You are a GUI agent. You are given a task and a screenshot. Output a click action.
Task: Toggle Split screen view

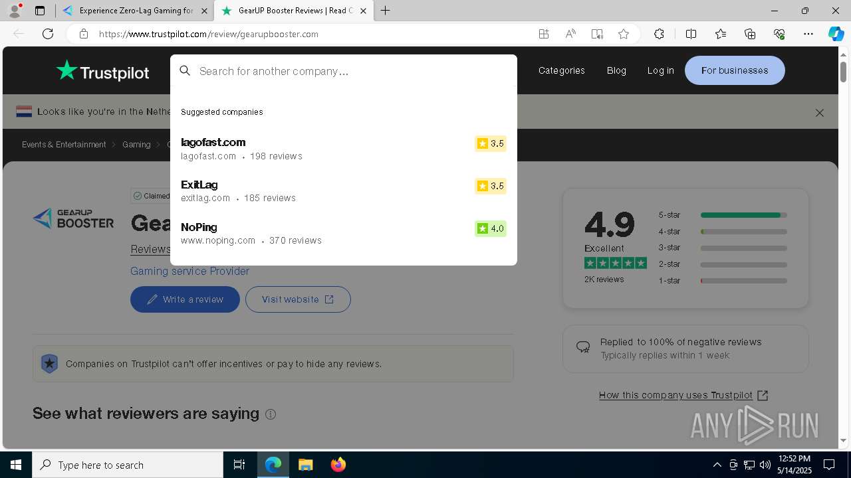pyautogui.click(x=691, y=34)
